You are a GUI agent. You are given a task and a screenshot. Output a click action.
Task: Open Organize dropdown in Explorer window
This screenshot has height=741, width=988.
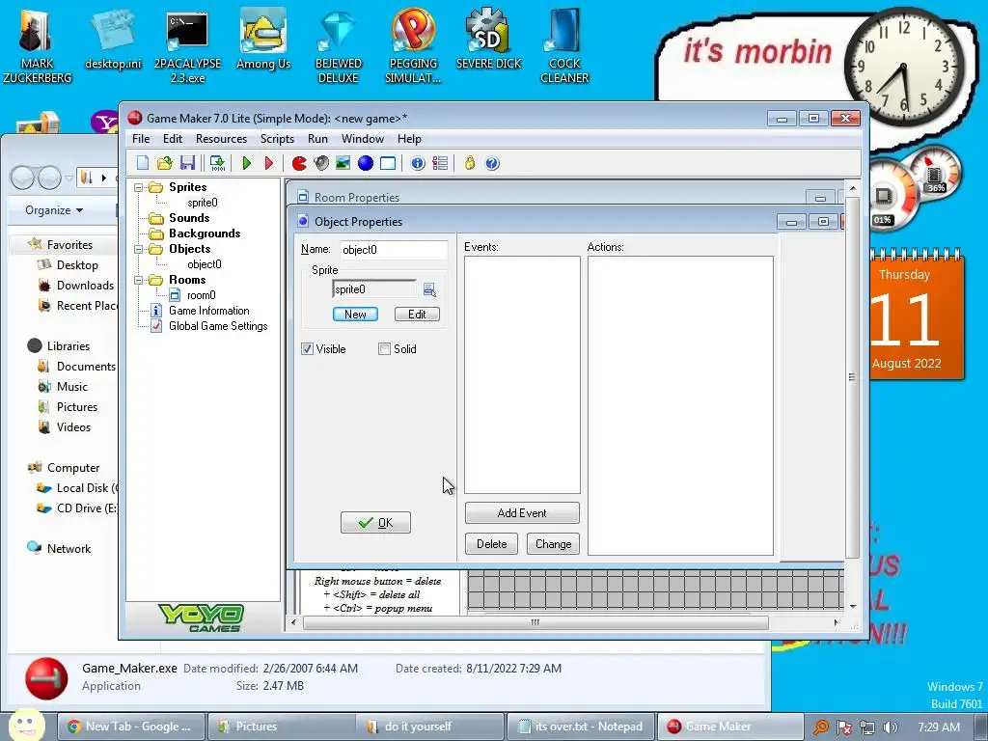(x=54, y=210)
